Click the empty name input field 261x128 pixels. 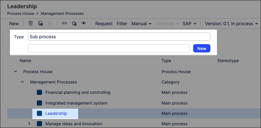click(x=109, y=48)
